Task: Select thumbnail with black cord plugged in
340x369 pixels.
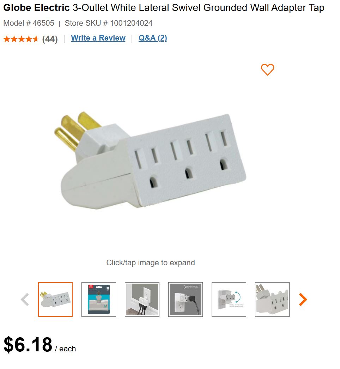Action: [186, 300]
